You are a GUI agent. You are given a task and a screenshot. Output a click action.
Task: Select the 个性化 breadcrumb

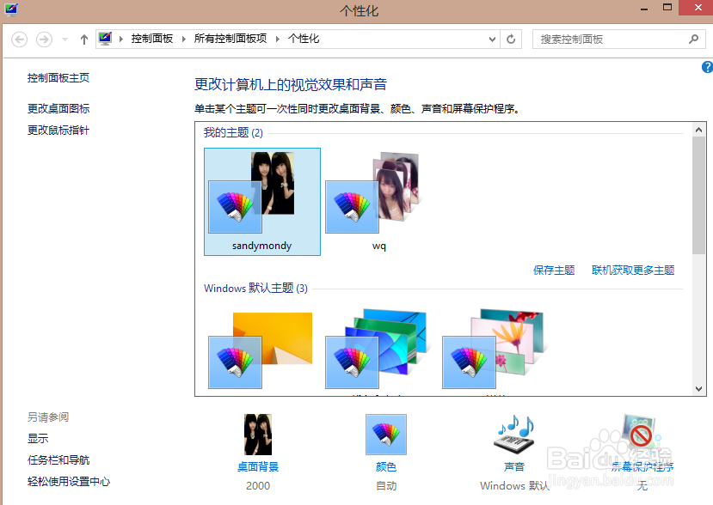click(x=304, y=39)
